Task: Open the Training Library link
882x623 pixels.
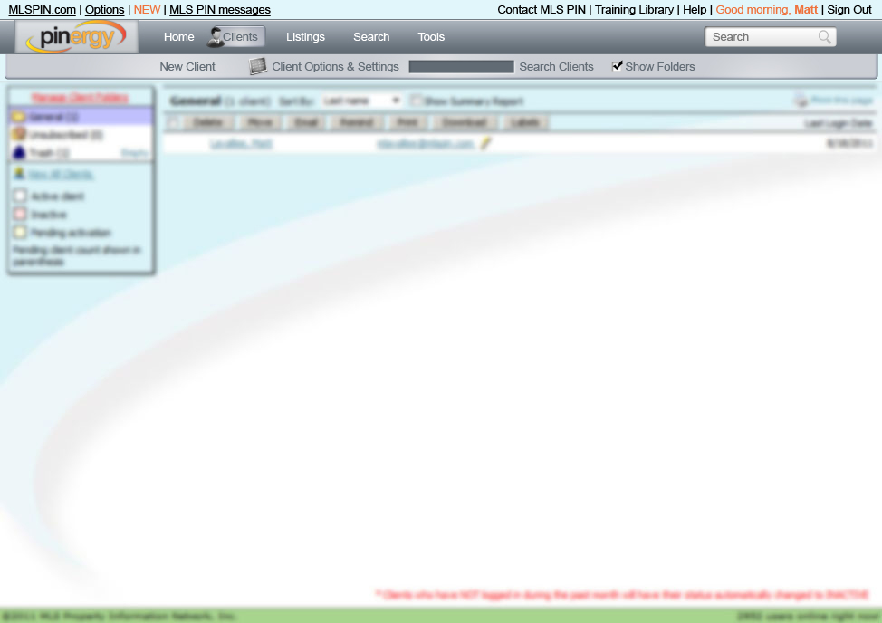Action: click(x=634, y=10)
